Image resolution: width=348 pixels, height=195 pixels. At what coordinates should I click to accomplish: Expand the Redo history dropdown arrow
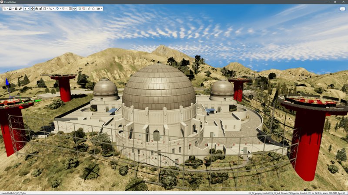66,9
